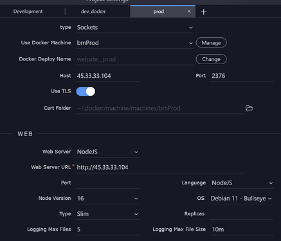Click the Web Server URL label

click(51, 167)
